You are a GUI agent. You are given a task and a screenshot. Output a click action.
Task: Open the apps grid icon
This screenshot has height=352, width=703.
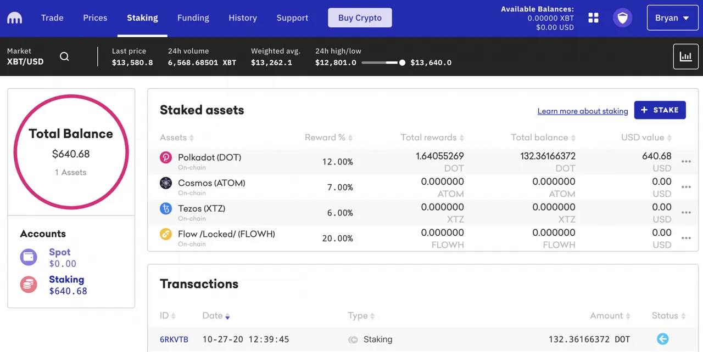[593, 18]
